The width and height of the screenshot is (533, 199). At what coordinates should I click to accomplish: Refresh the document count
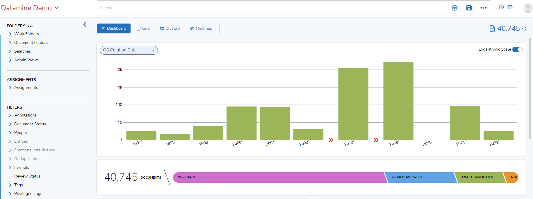[x=524, y=28]
